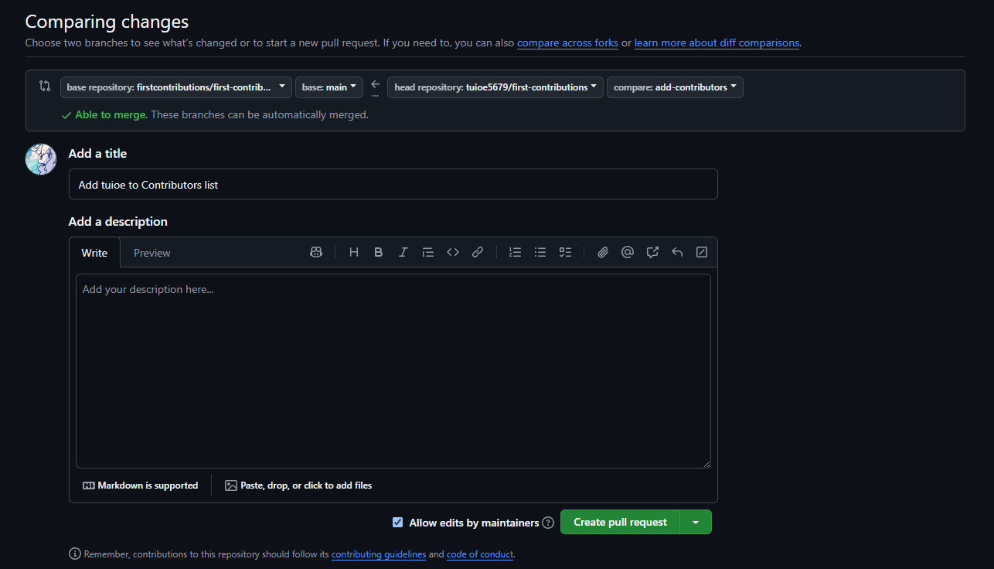Click the help icon beside maintainers checkbox
Screen dimensions: 994x569
pos(548,523)
